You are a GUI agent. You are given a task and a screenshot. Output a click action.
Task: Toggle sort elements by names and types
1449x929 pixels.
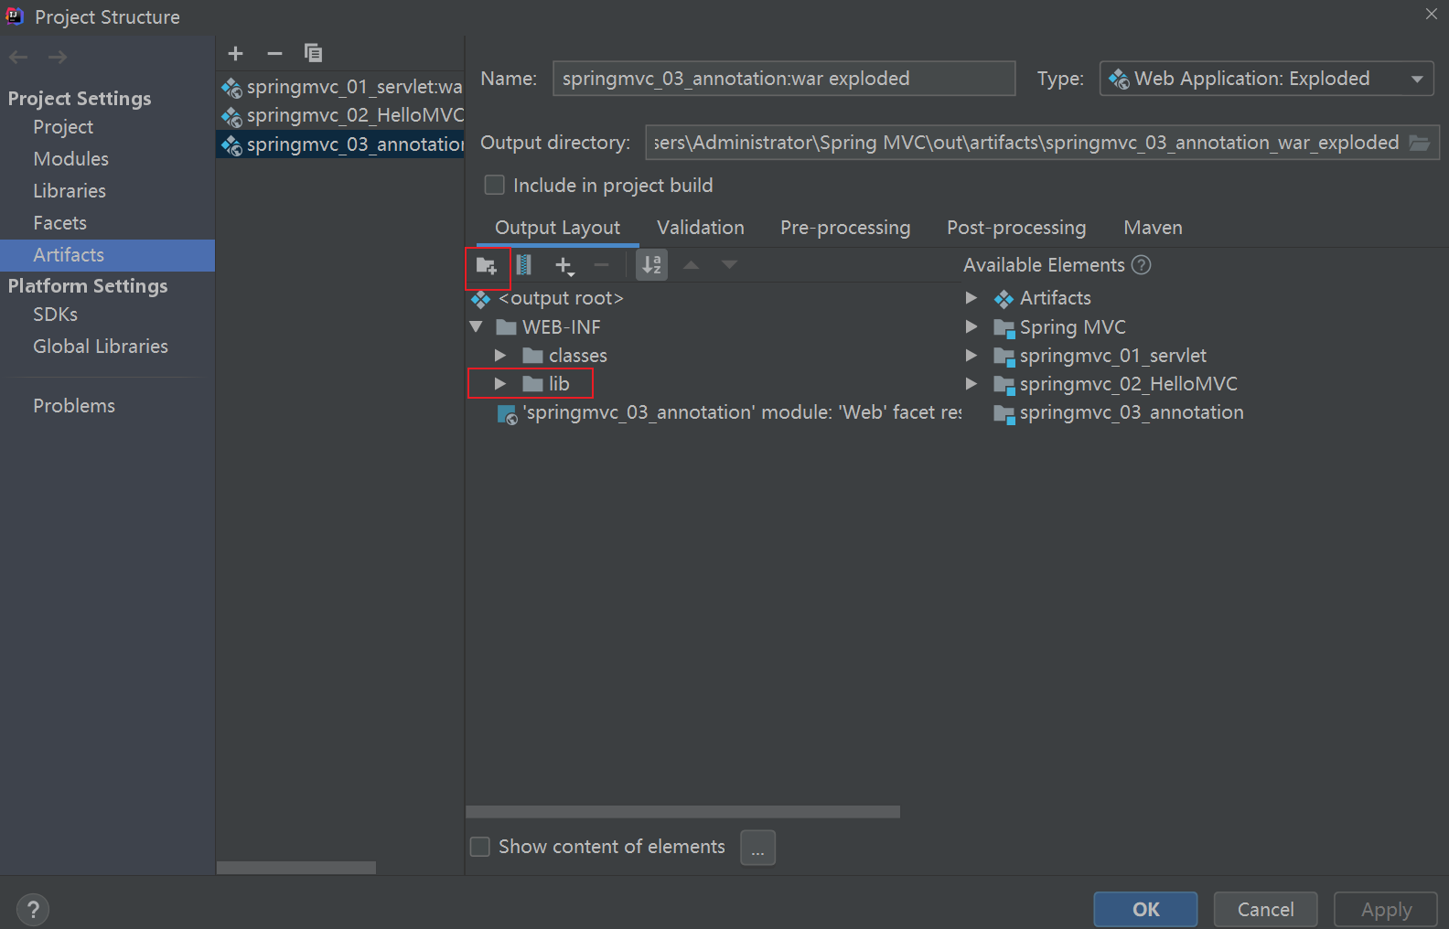(651, 265)
